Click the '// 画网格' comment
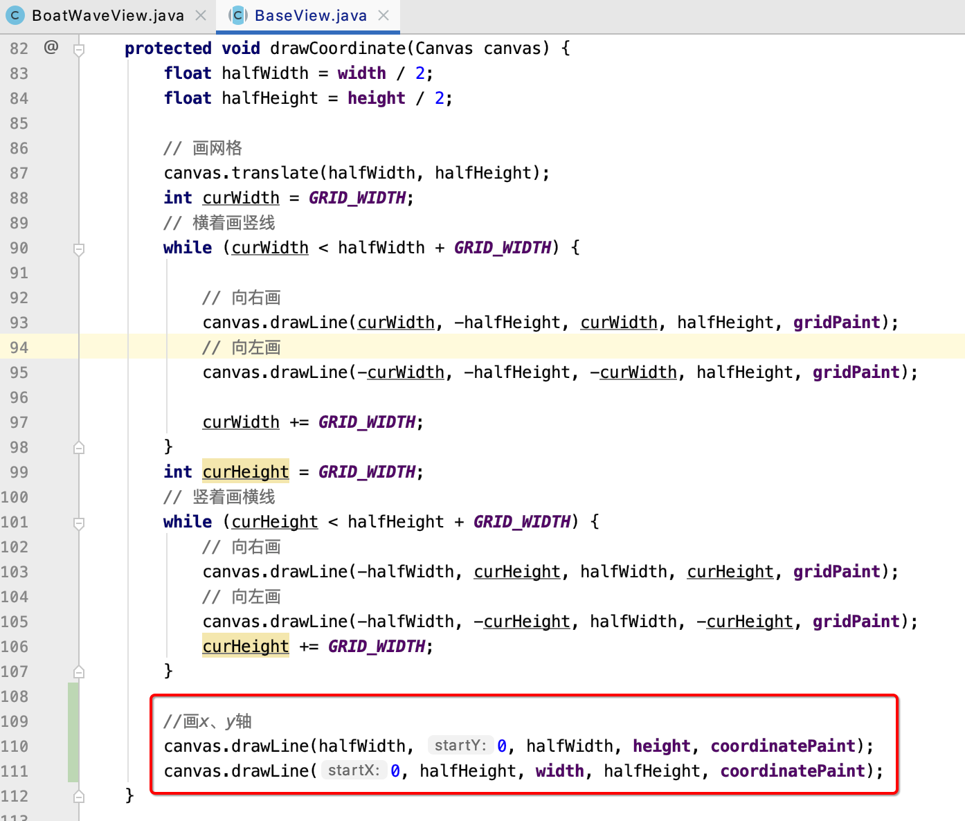The width and height of the screenshot is (965, 821). 203,148
